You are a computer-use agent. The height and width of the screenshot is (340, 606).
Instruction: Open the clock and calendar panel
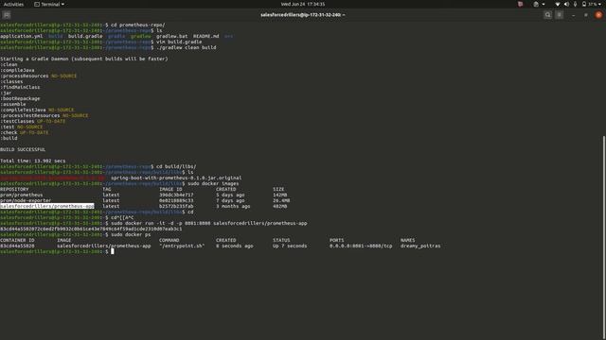click(303, 4)
